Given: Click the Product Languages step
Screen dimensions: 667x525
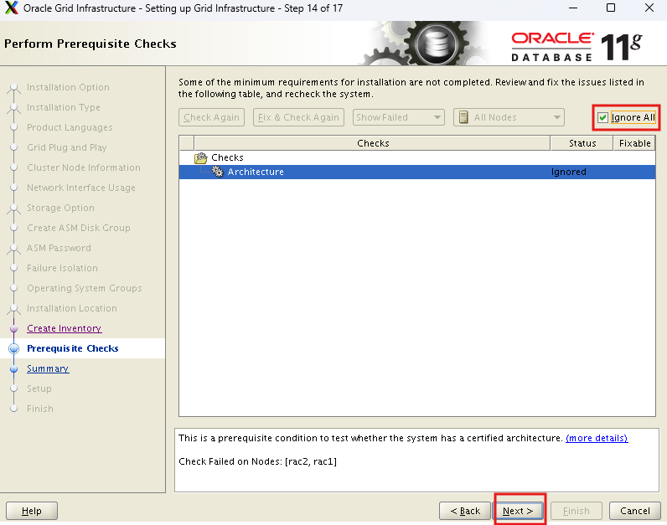Looking at the screenshot, I should tap(70, 127).
